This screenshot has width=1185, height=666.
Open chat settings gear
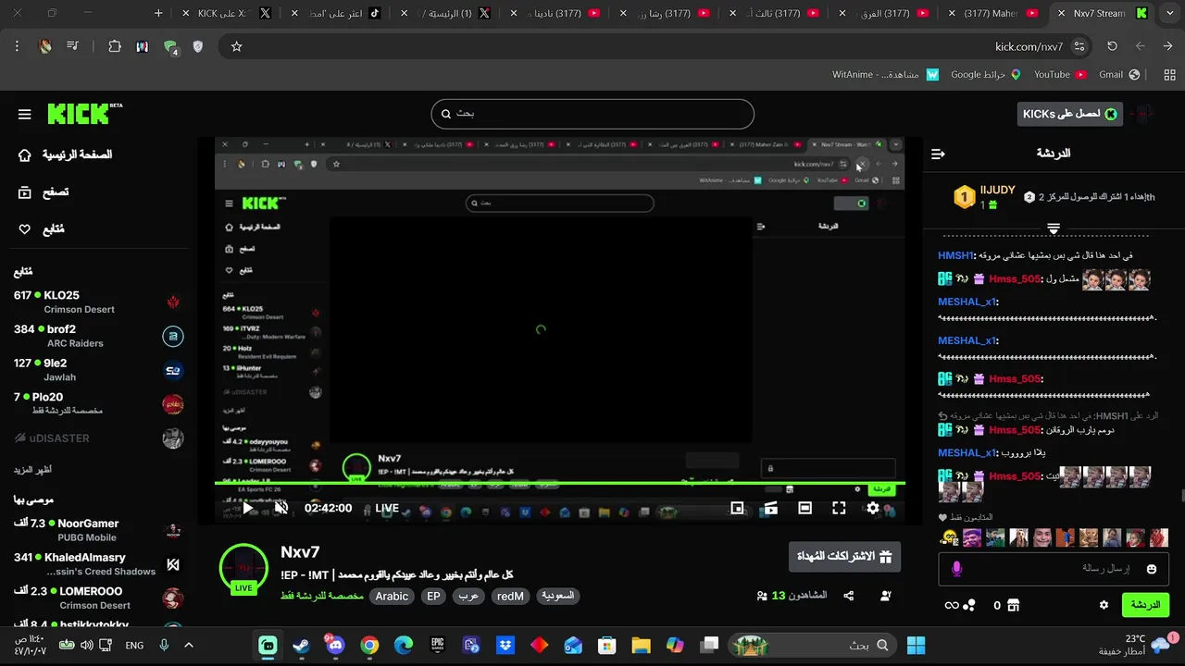(1104, 605)
